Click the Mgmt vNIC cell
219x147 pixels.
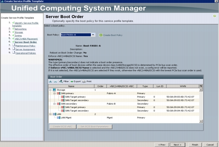pyautogui.click(x=110, y=118)
